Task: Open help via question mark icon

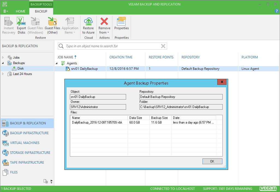Action: pos(276,11)
